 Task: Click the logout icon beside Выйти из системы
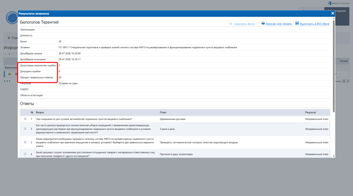(x=329, y=3)
